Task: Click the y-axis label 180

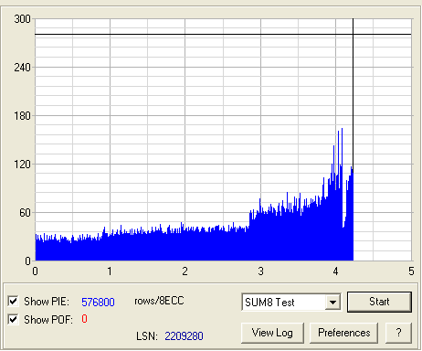Action: pyautogui.click(x=22, y=116)
